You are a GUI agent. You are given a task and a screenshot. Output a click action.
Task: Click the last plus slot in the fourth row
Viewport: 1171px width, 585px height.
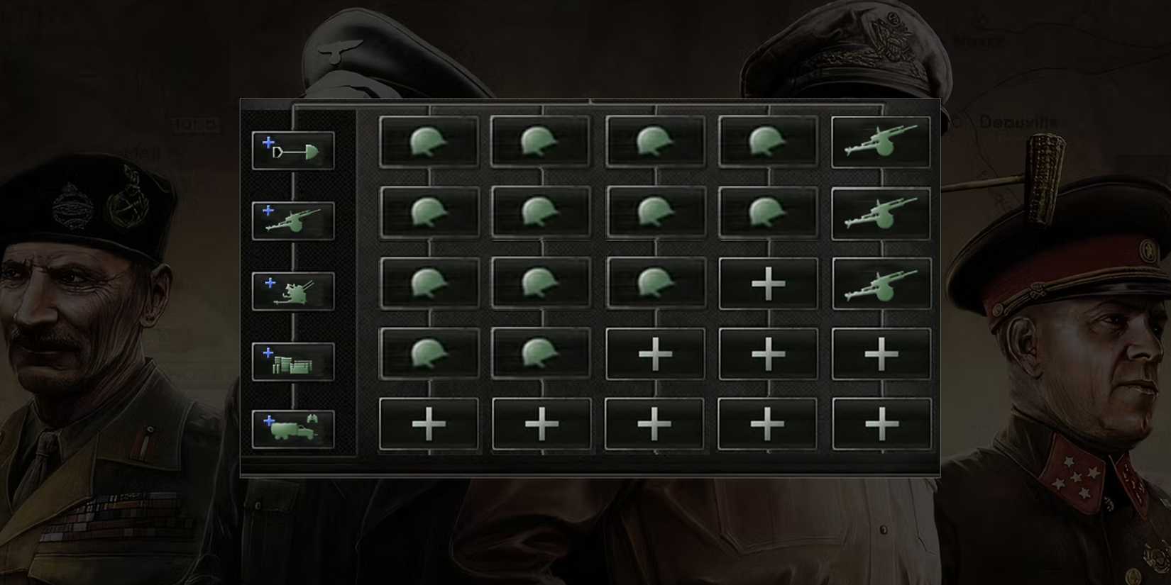[x=881, y=354]
